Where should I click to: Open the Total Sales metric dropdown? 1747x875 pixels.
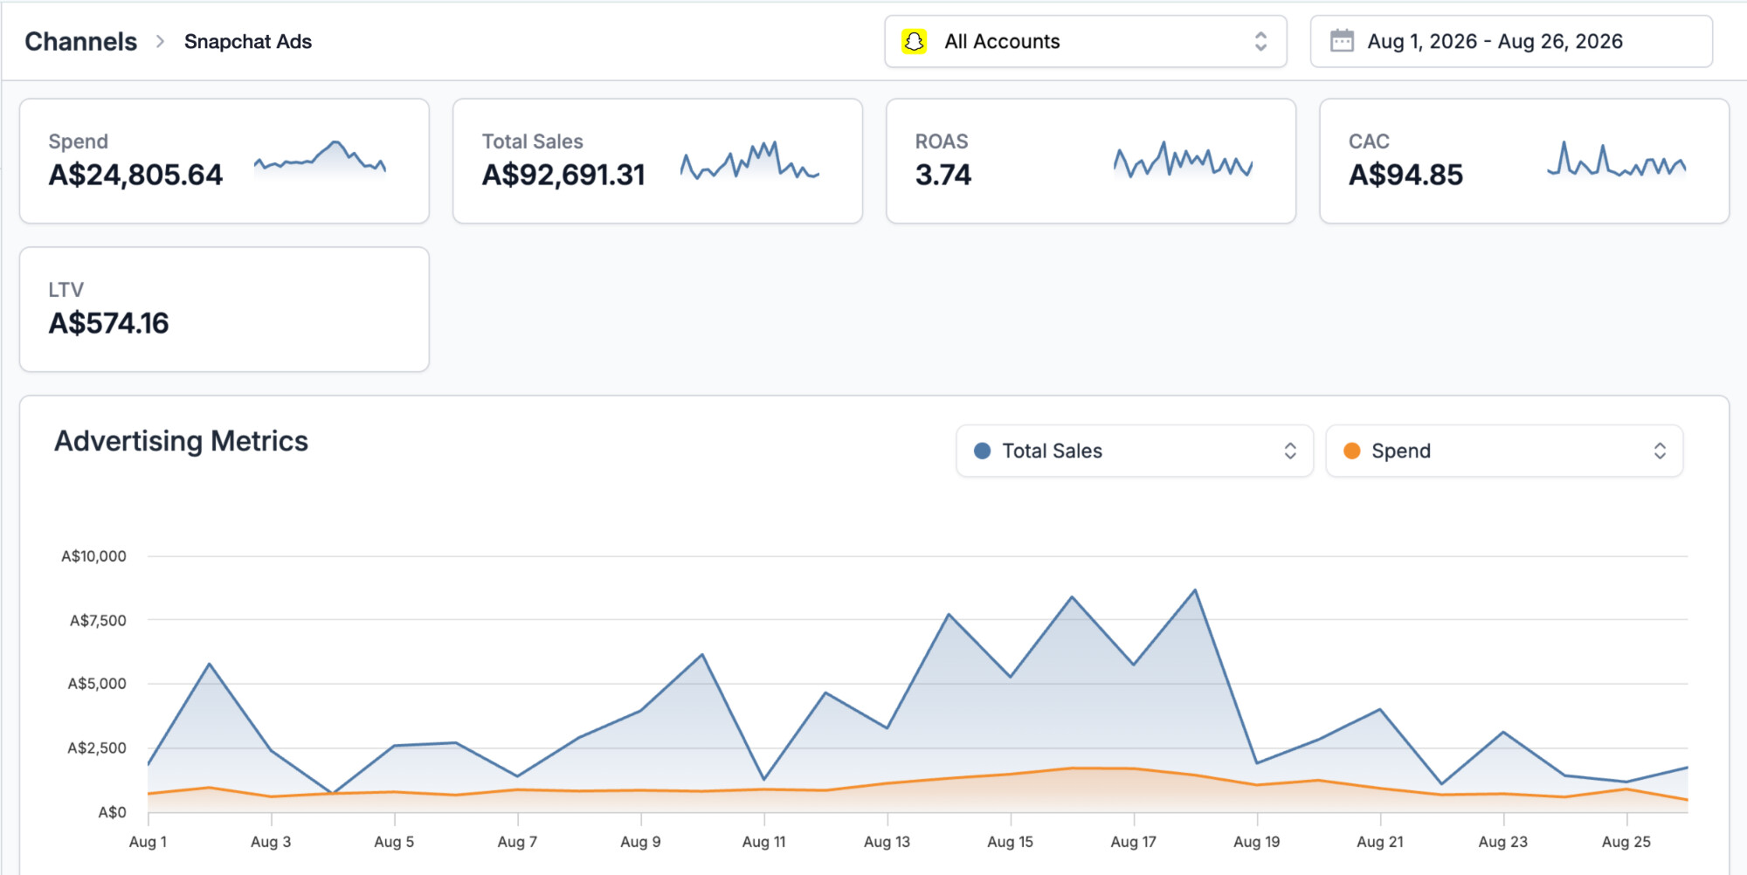pyautogui.click(x=1135, y=451)
